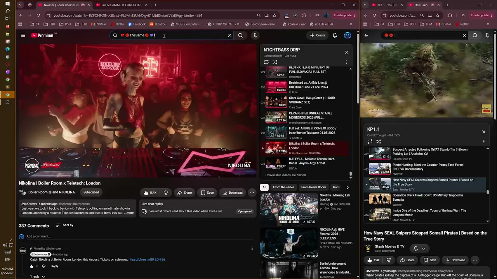Open 'NIKOLINA @ HIVE Festival 2026' thumbnail
The width and height of the screenshot is (497, 279).
[289, 243]
